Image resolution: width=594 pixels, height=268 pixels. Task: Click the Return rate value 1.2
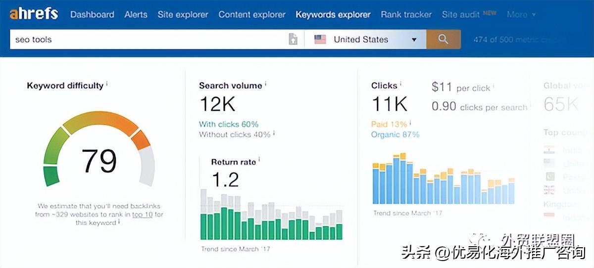(x=225, y=179)
